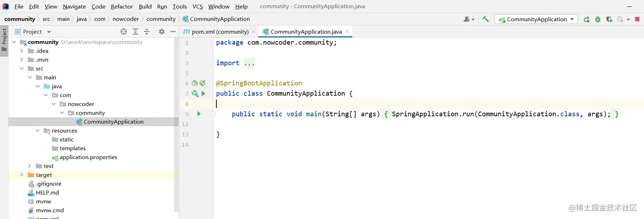Screen dimensions: 644x219
Task: Click 'src' breadcrumb in navigation bar
Action: point(46,19)
